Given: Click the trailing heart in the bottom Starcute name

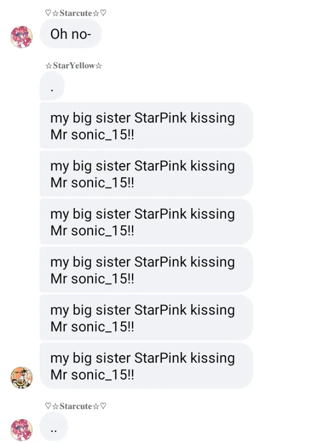Looking at the screenshot, I should (x=103, y=406).
